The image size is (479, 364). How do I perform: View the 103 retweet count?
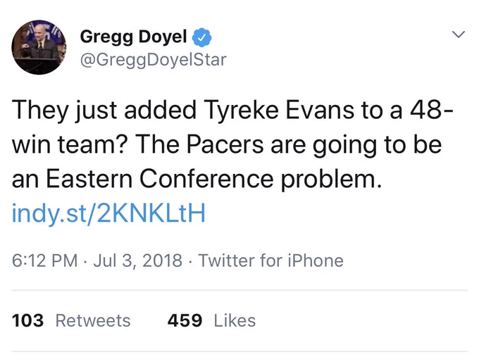point(27,320)
